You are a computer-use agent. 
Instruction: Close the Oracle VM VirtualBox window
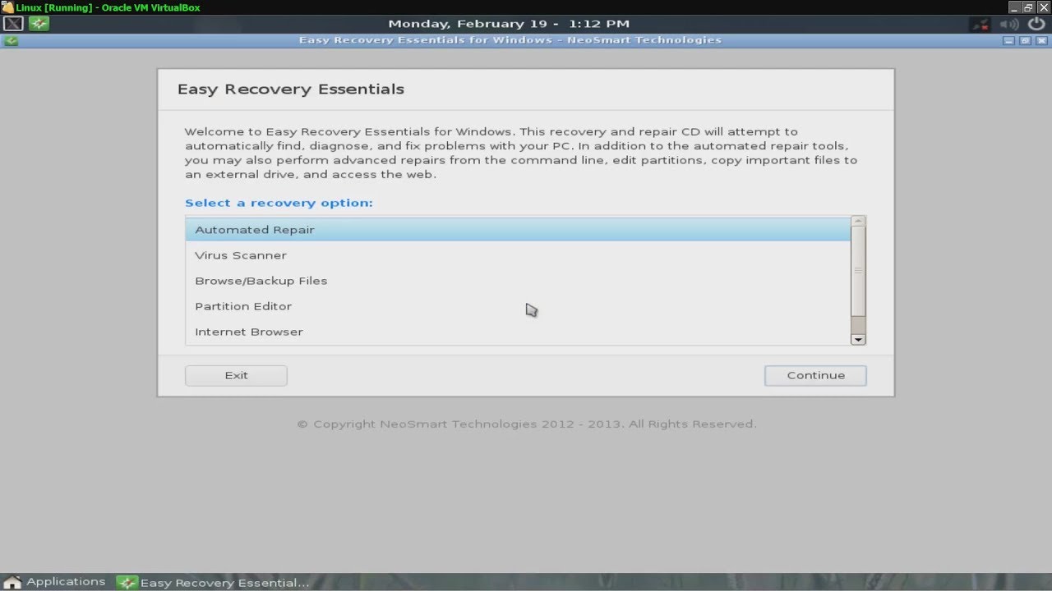coord(1044,7)
